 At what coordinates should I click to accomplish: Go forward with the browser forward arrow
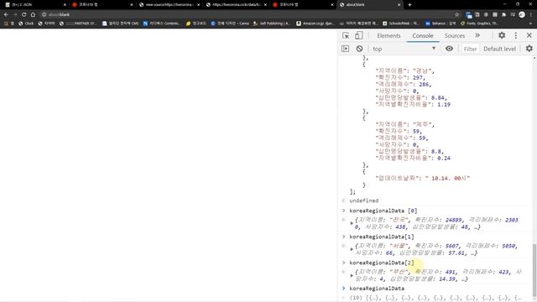15,15
